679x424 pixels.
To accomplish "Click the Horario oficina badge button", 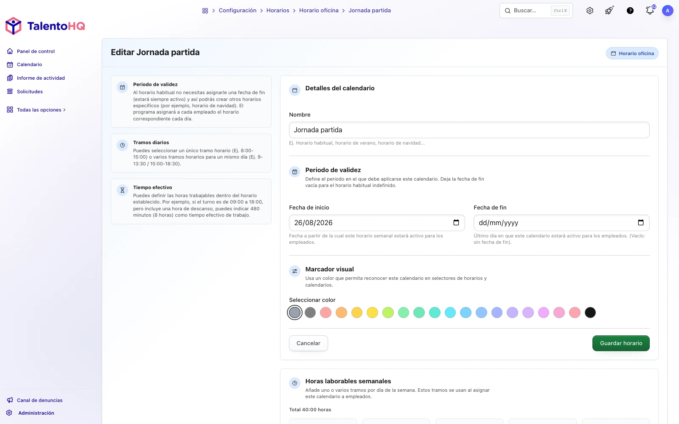I will click(632, 53).
